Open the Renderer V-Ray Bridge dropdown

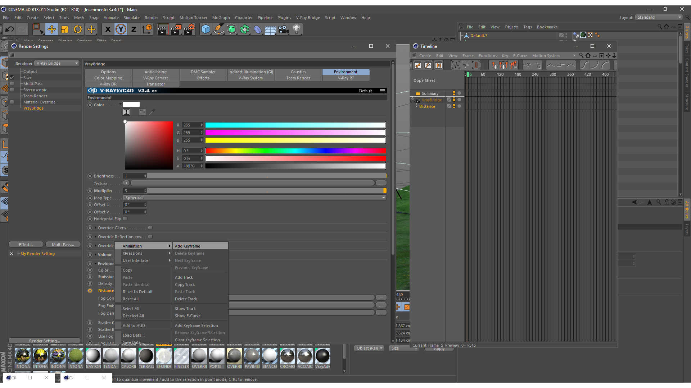point(57,63)
